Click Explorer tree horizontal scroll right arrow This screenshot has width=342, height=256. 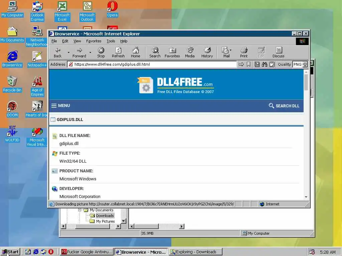coord(118,226)
